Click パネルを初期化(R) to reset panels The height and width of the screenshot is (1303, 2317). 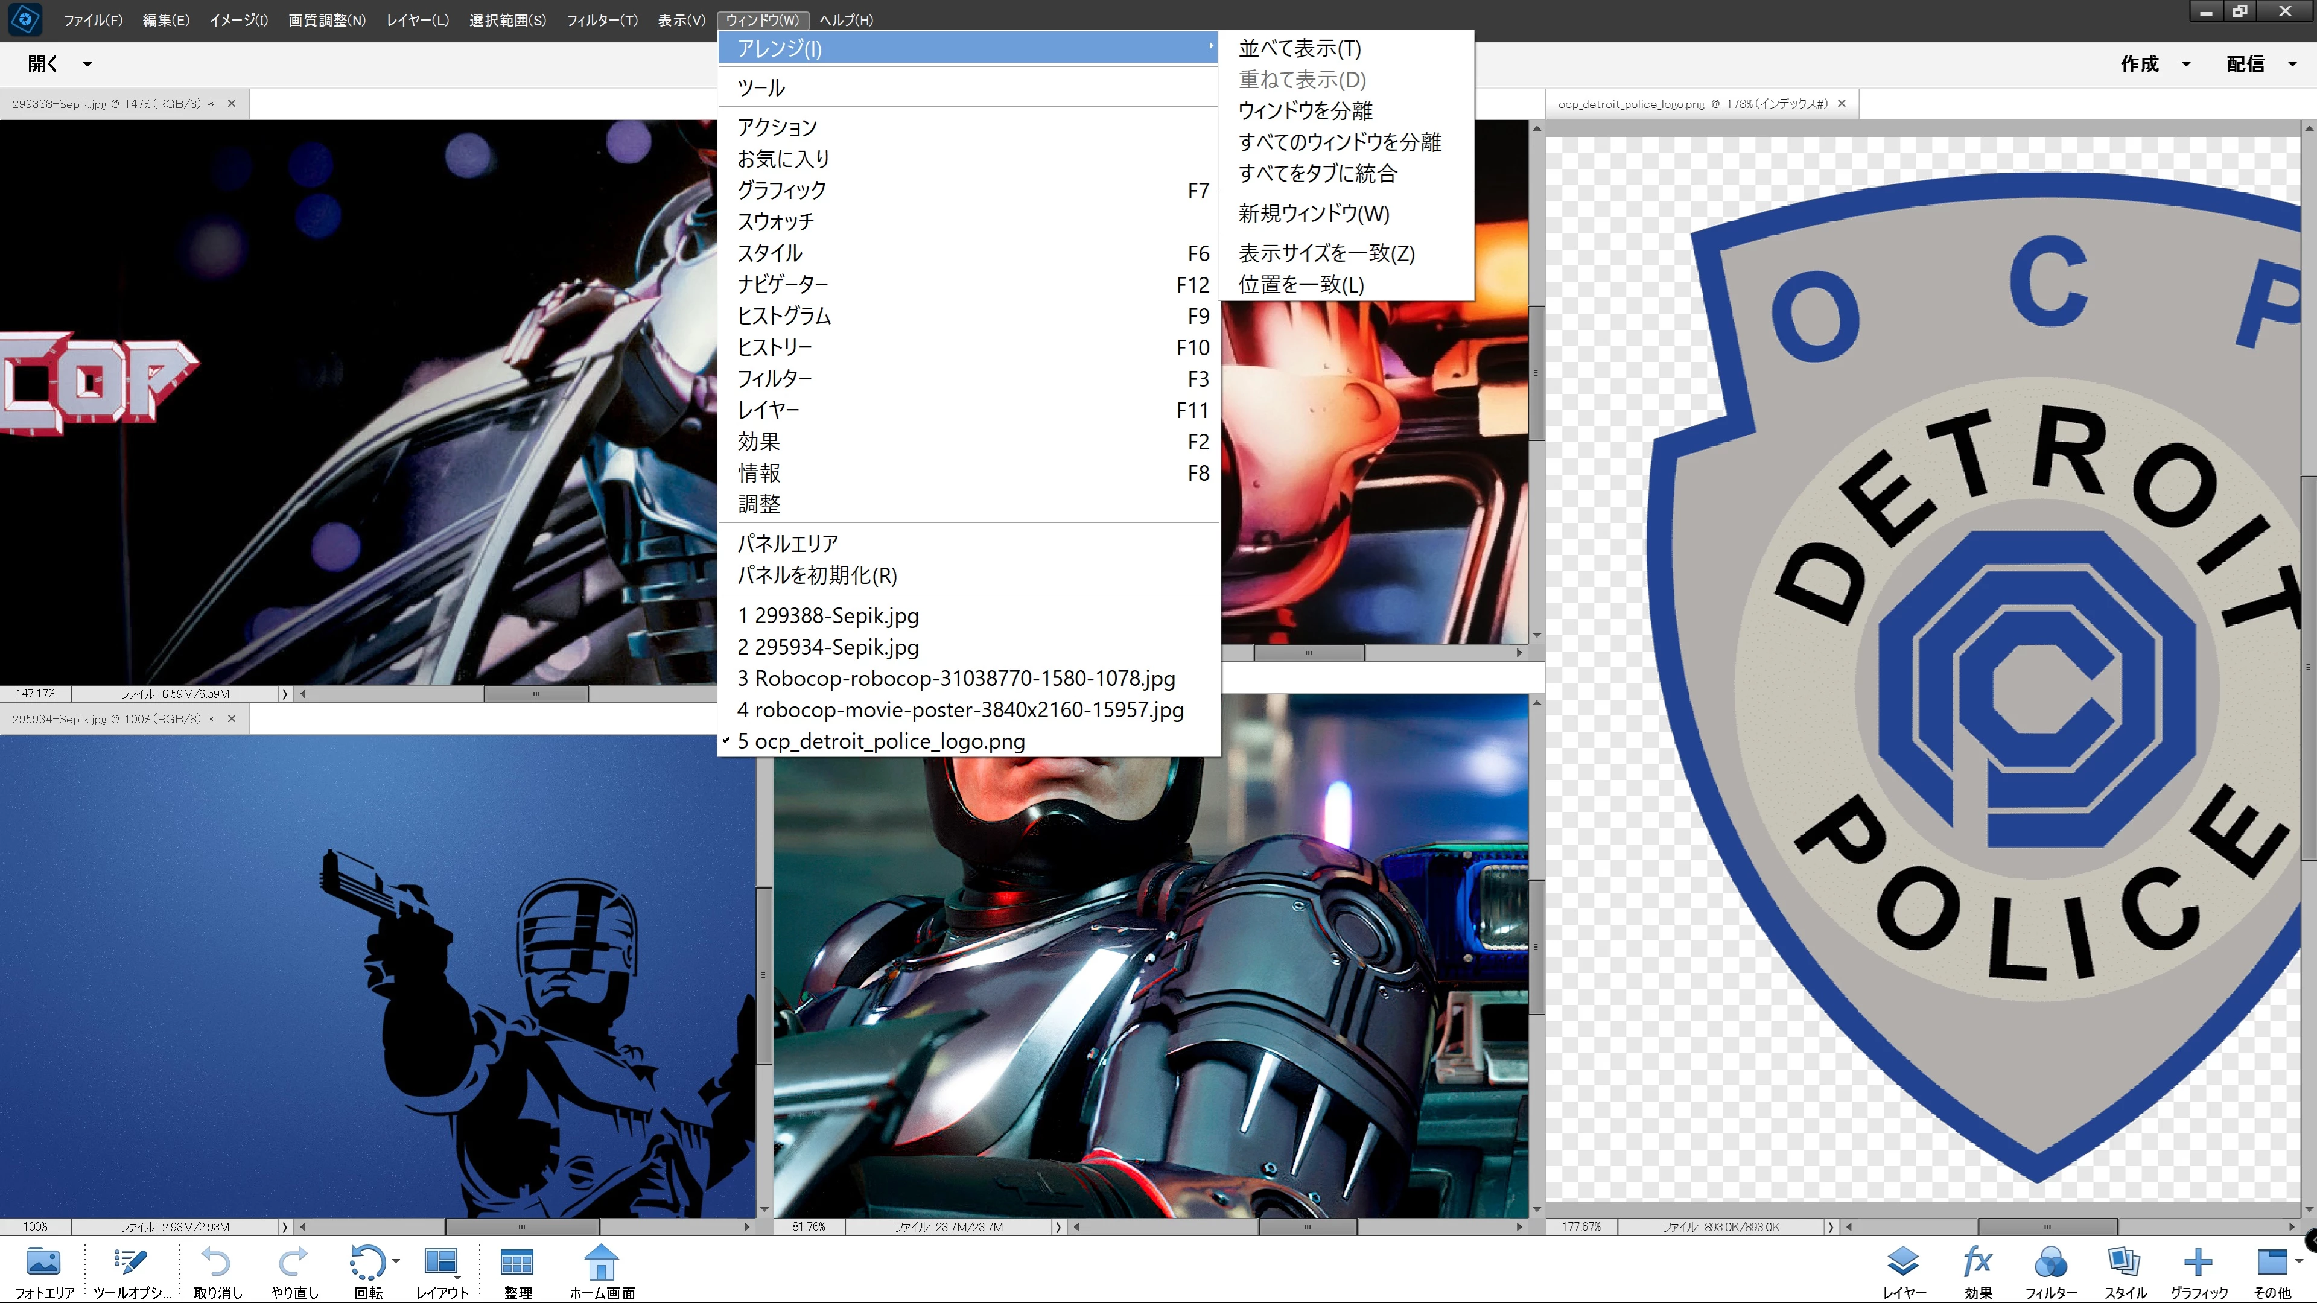click(x=817, y=575)
